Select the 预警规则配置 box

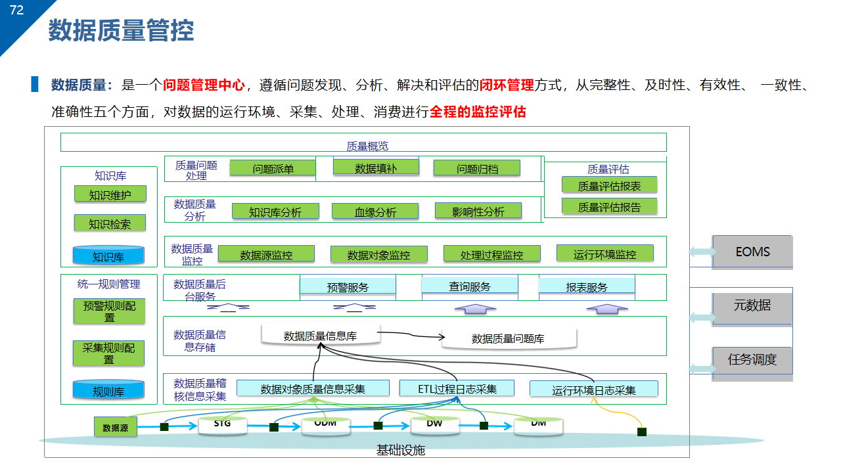[x=109, y=311]
